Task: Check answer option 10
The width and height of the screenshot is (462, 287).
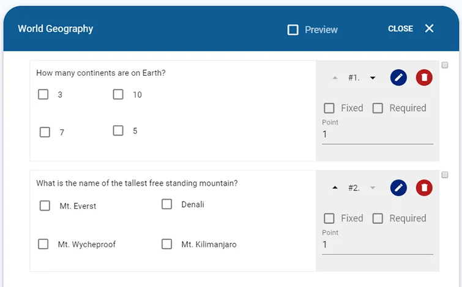Action: [x=118, y=95]
